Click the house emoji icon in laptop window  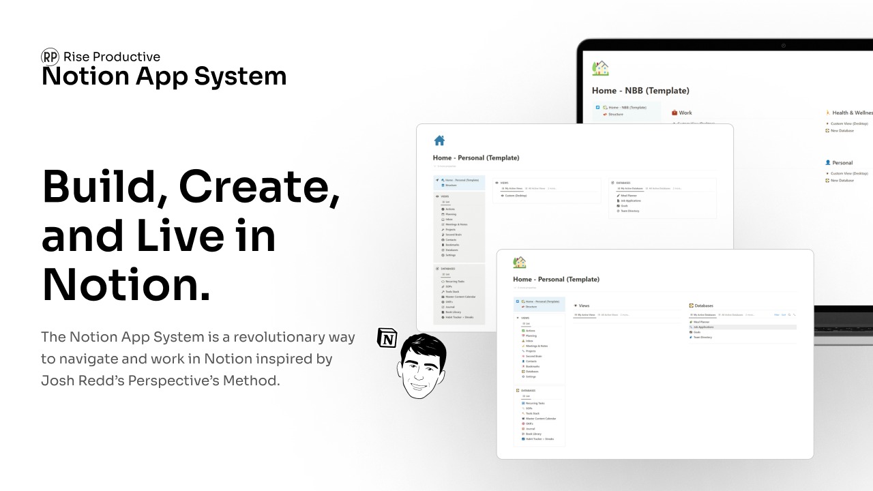point(600,68)
